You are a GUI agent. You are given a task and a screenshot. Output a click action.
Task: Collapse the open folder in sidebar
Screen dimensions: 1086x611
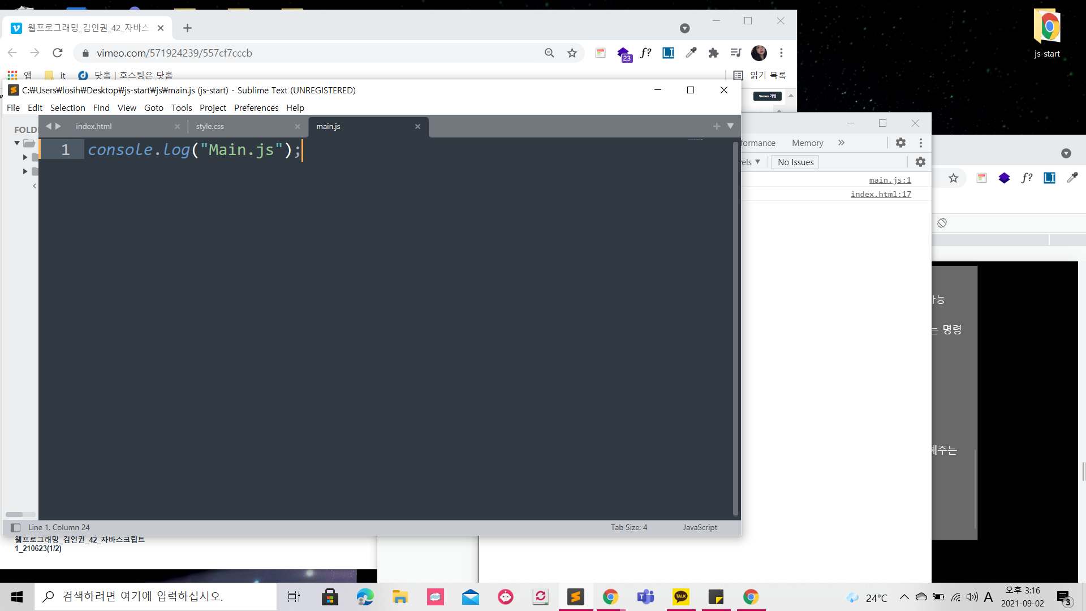(17, 143)
